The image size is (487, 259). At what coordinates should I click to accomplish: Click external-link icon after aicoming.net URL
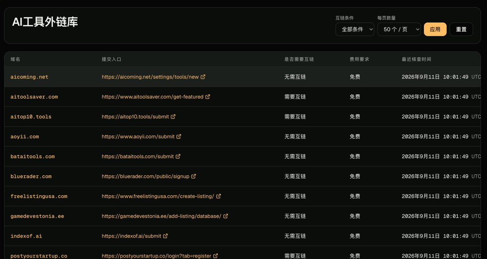pyautogui.click(x=203, y=77)
